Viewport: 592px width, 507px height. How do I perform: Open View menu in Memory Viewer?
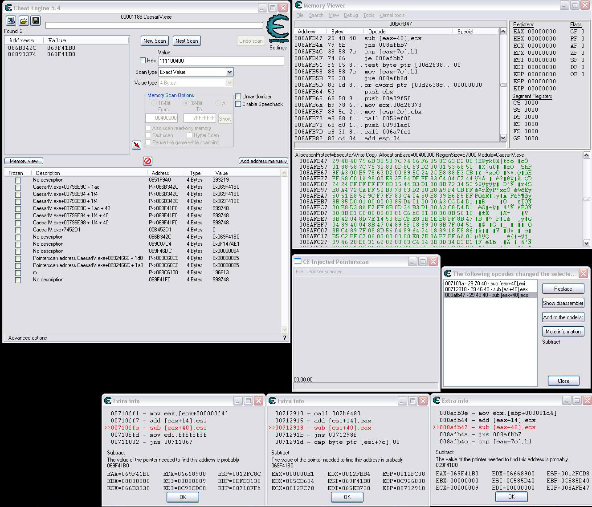pyautogui.click(x=334, y=15)
